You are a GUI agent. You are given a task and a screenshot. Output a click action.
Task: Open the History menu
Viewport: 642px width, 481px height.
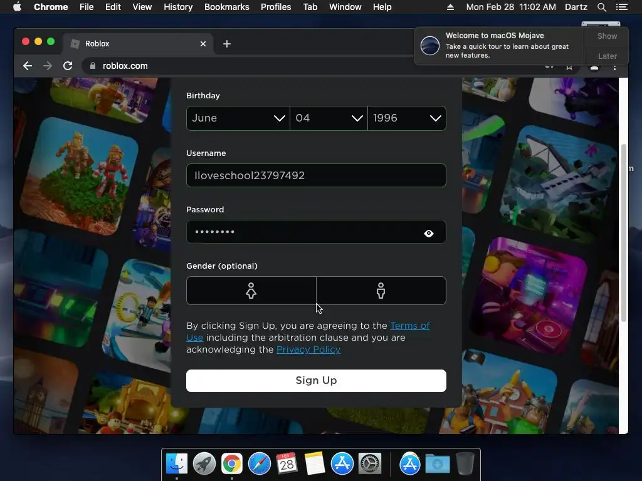[x=178, y=7]
